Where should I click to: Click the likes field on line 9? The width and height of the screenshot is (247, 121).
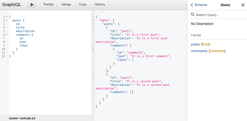coord(23,45)
